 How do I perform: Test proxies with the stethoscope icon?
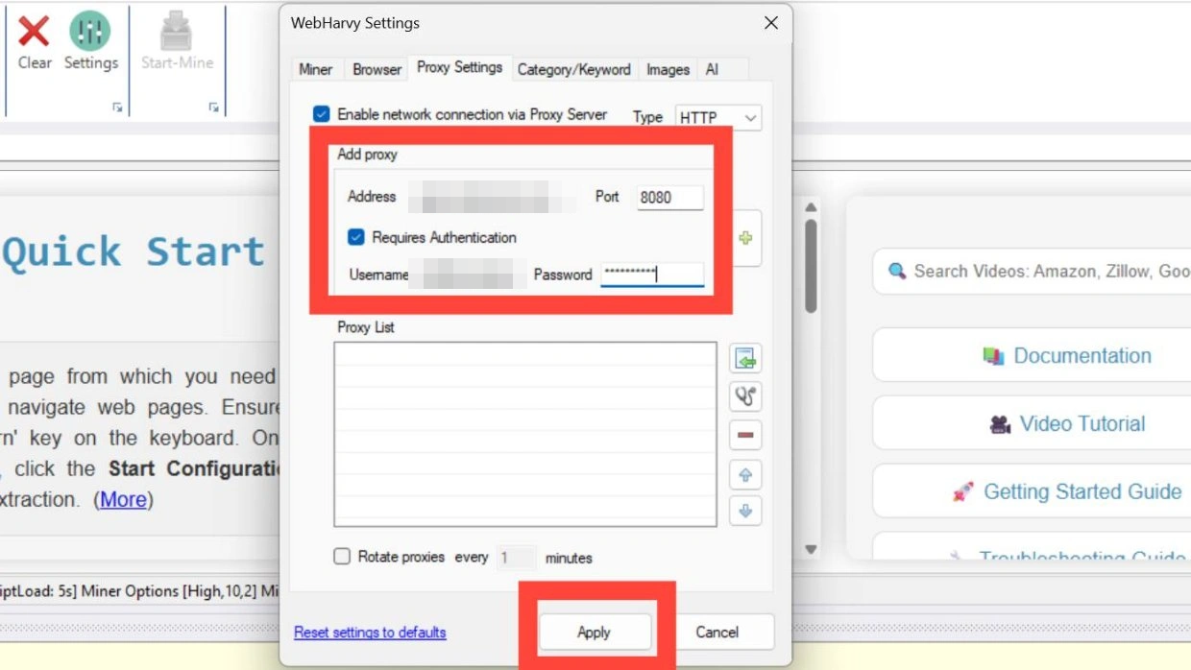[x=745, y=396]
